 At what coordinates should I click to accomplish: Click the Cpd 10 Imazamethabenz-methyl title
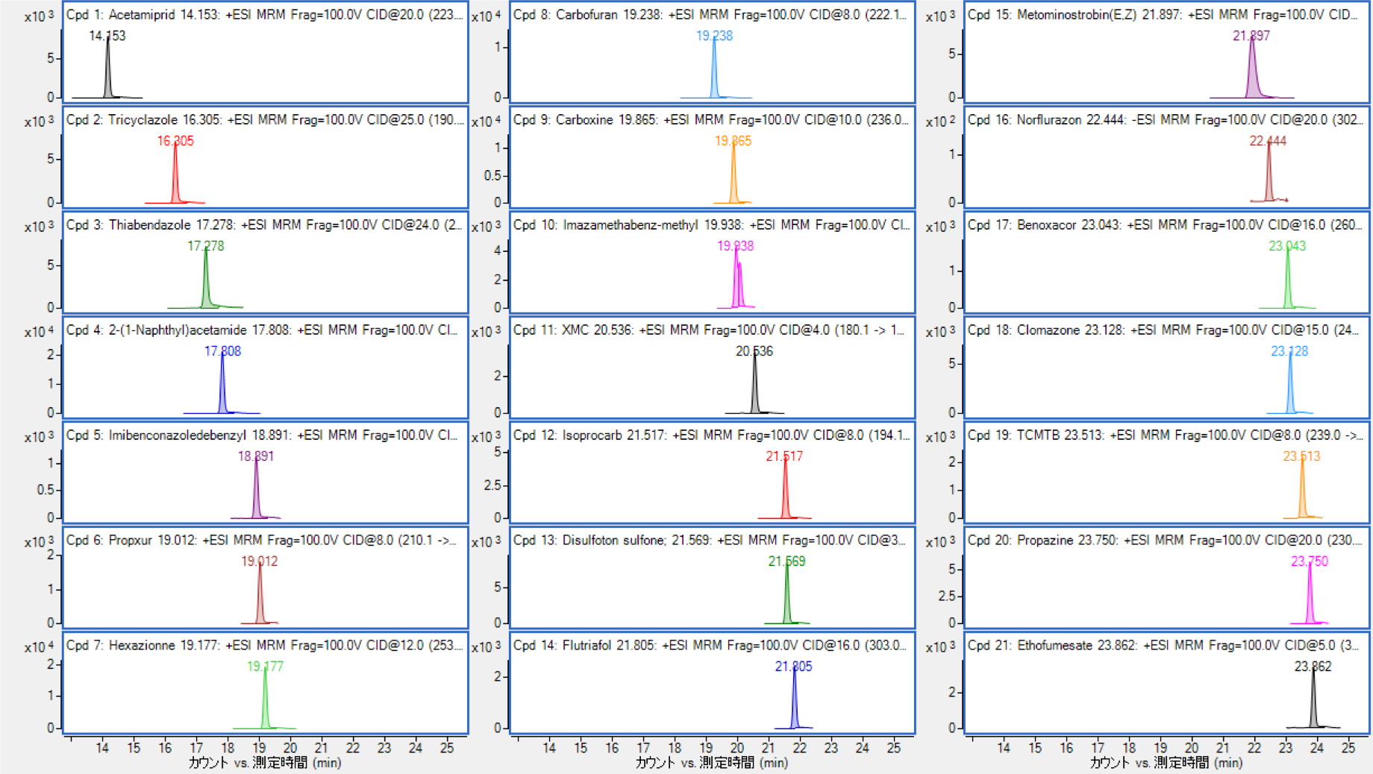pos(711,225)
